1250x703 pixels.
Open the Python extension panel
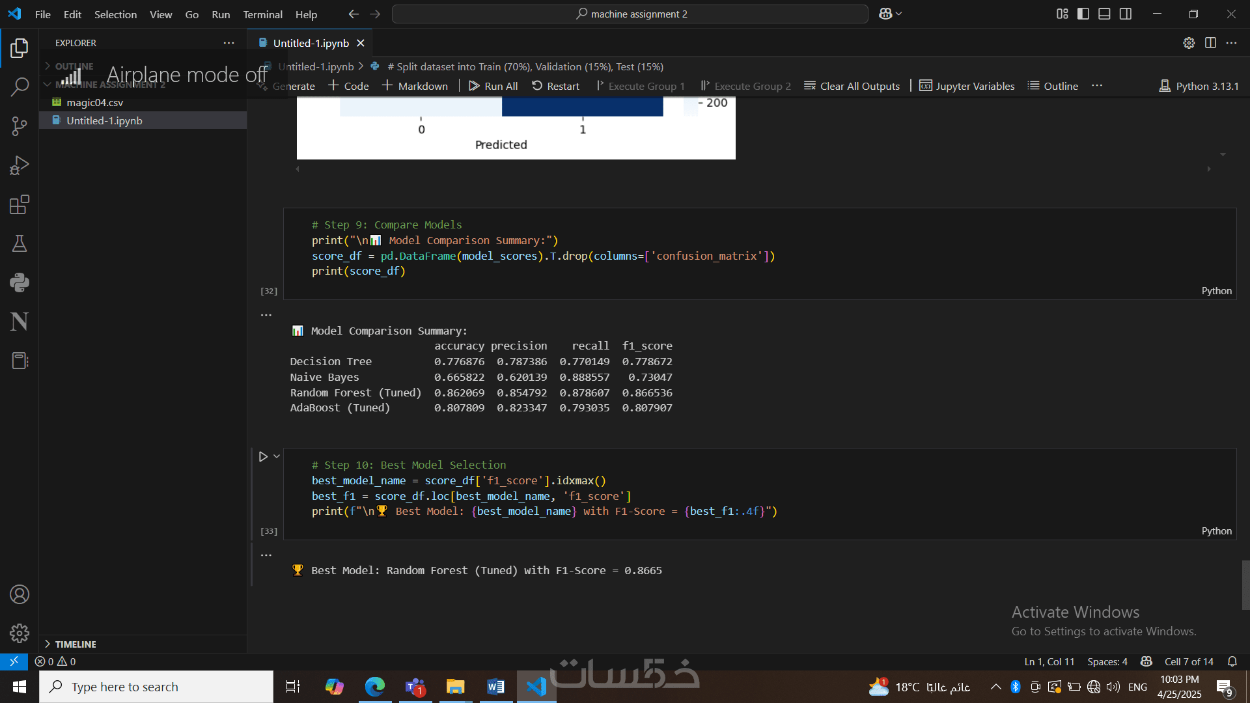tap(20, 283)
